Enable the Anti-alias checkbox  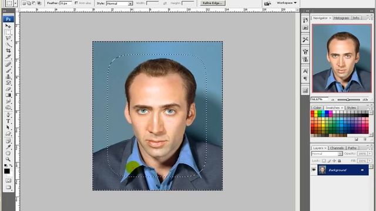point(76,3)
